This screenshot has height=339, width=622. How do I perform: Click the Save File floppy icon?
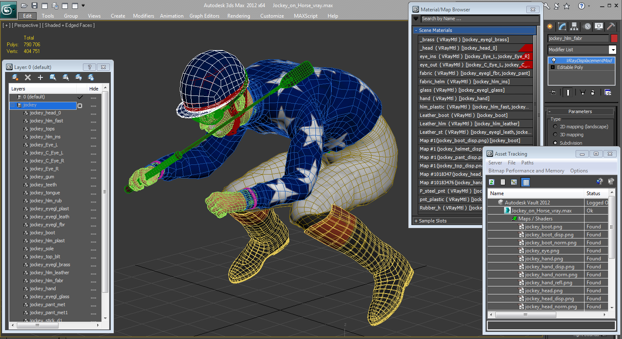tap(35, 5)
